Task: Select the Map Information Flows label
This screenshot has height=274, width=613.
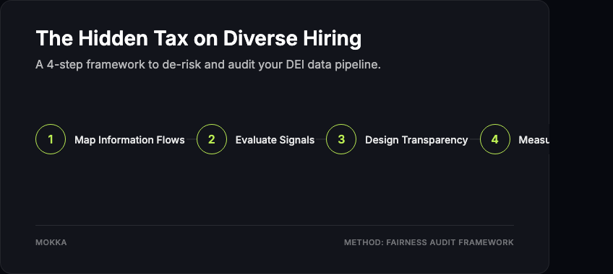Action: [x=129, y=140]
